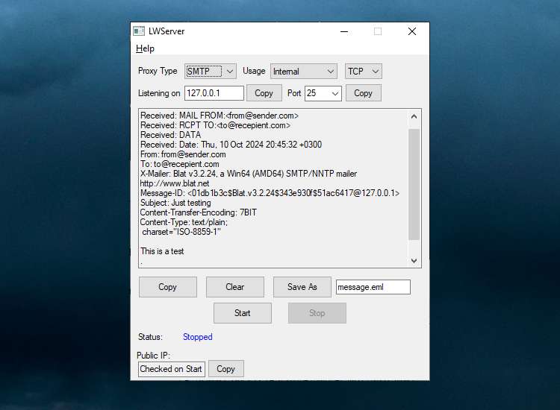Click the charset="ISO-8859-1" line
560x410 pixels.
[x=181, y=232]
